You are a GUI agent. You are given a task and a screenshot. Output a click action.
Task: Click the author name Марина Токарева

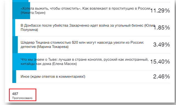pyautogui.click(x=53, y=47)
